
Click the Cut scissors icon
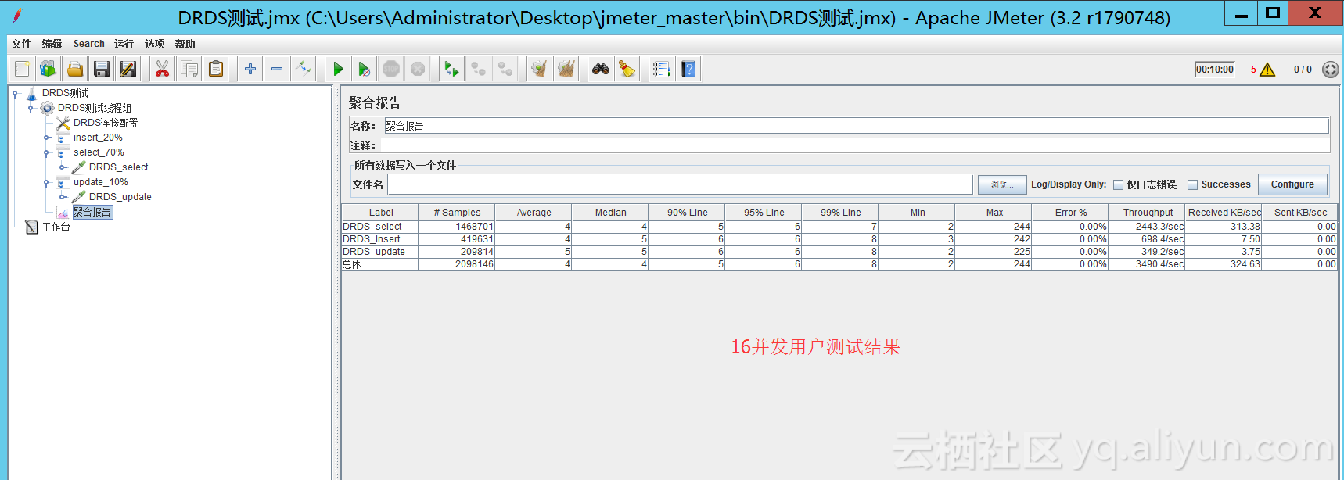click(162, 69)
